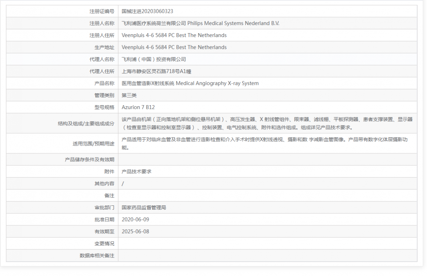Select expiry date 2025-06-08
427x276 pixels.
pos(135,232)
